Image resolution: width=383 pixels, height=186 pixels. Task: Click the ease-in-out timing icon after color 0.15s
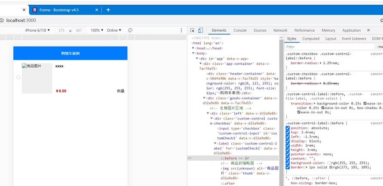pyautogui.click(x=323, y=108)
